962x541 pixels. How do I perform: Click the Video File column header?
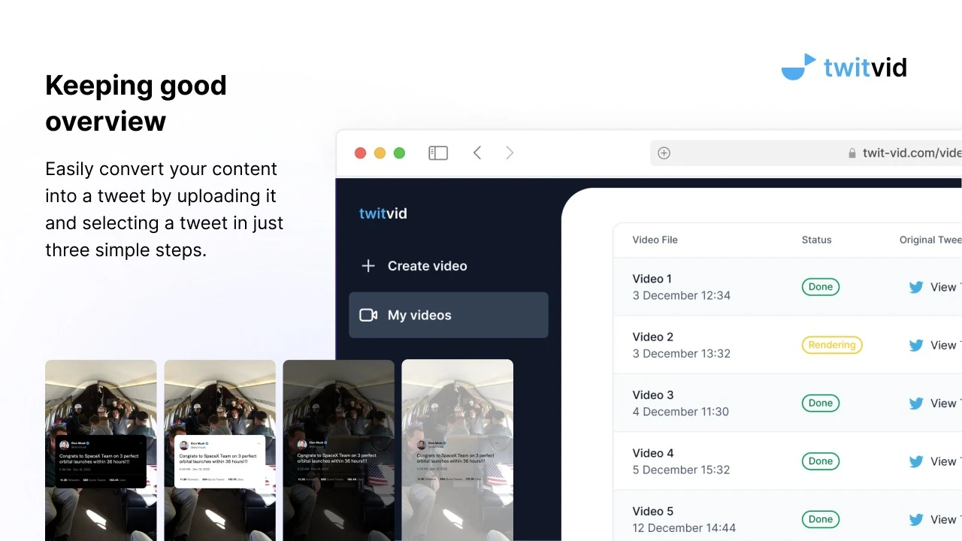[655, 240]
